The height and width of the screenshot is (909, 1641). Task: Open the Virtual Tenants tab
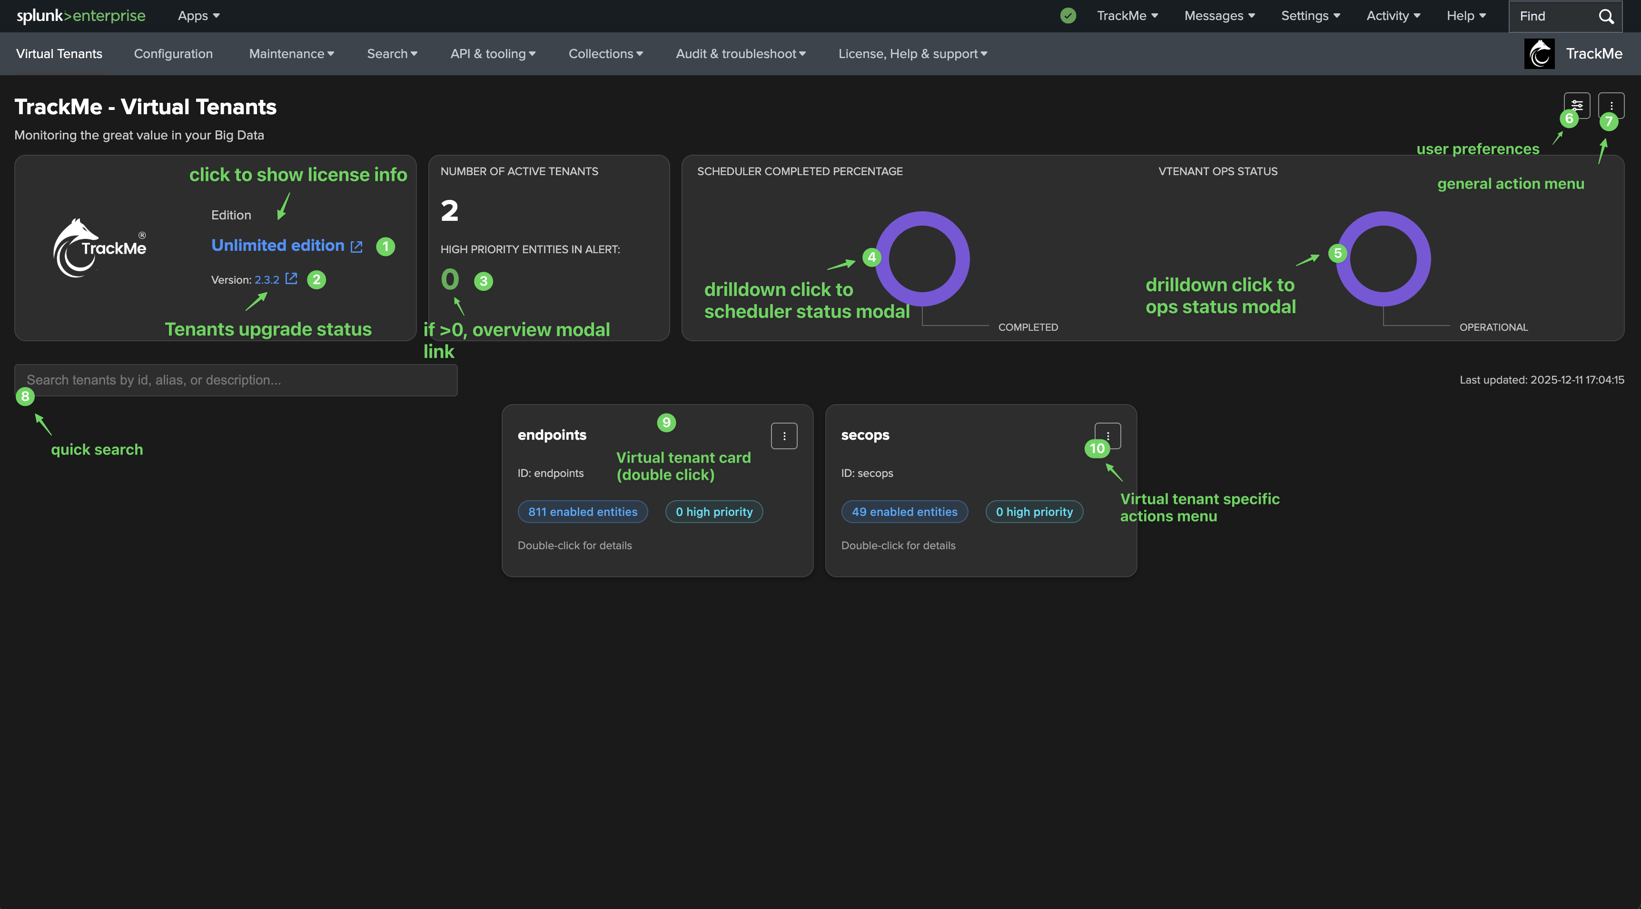point(59,53)
